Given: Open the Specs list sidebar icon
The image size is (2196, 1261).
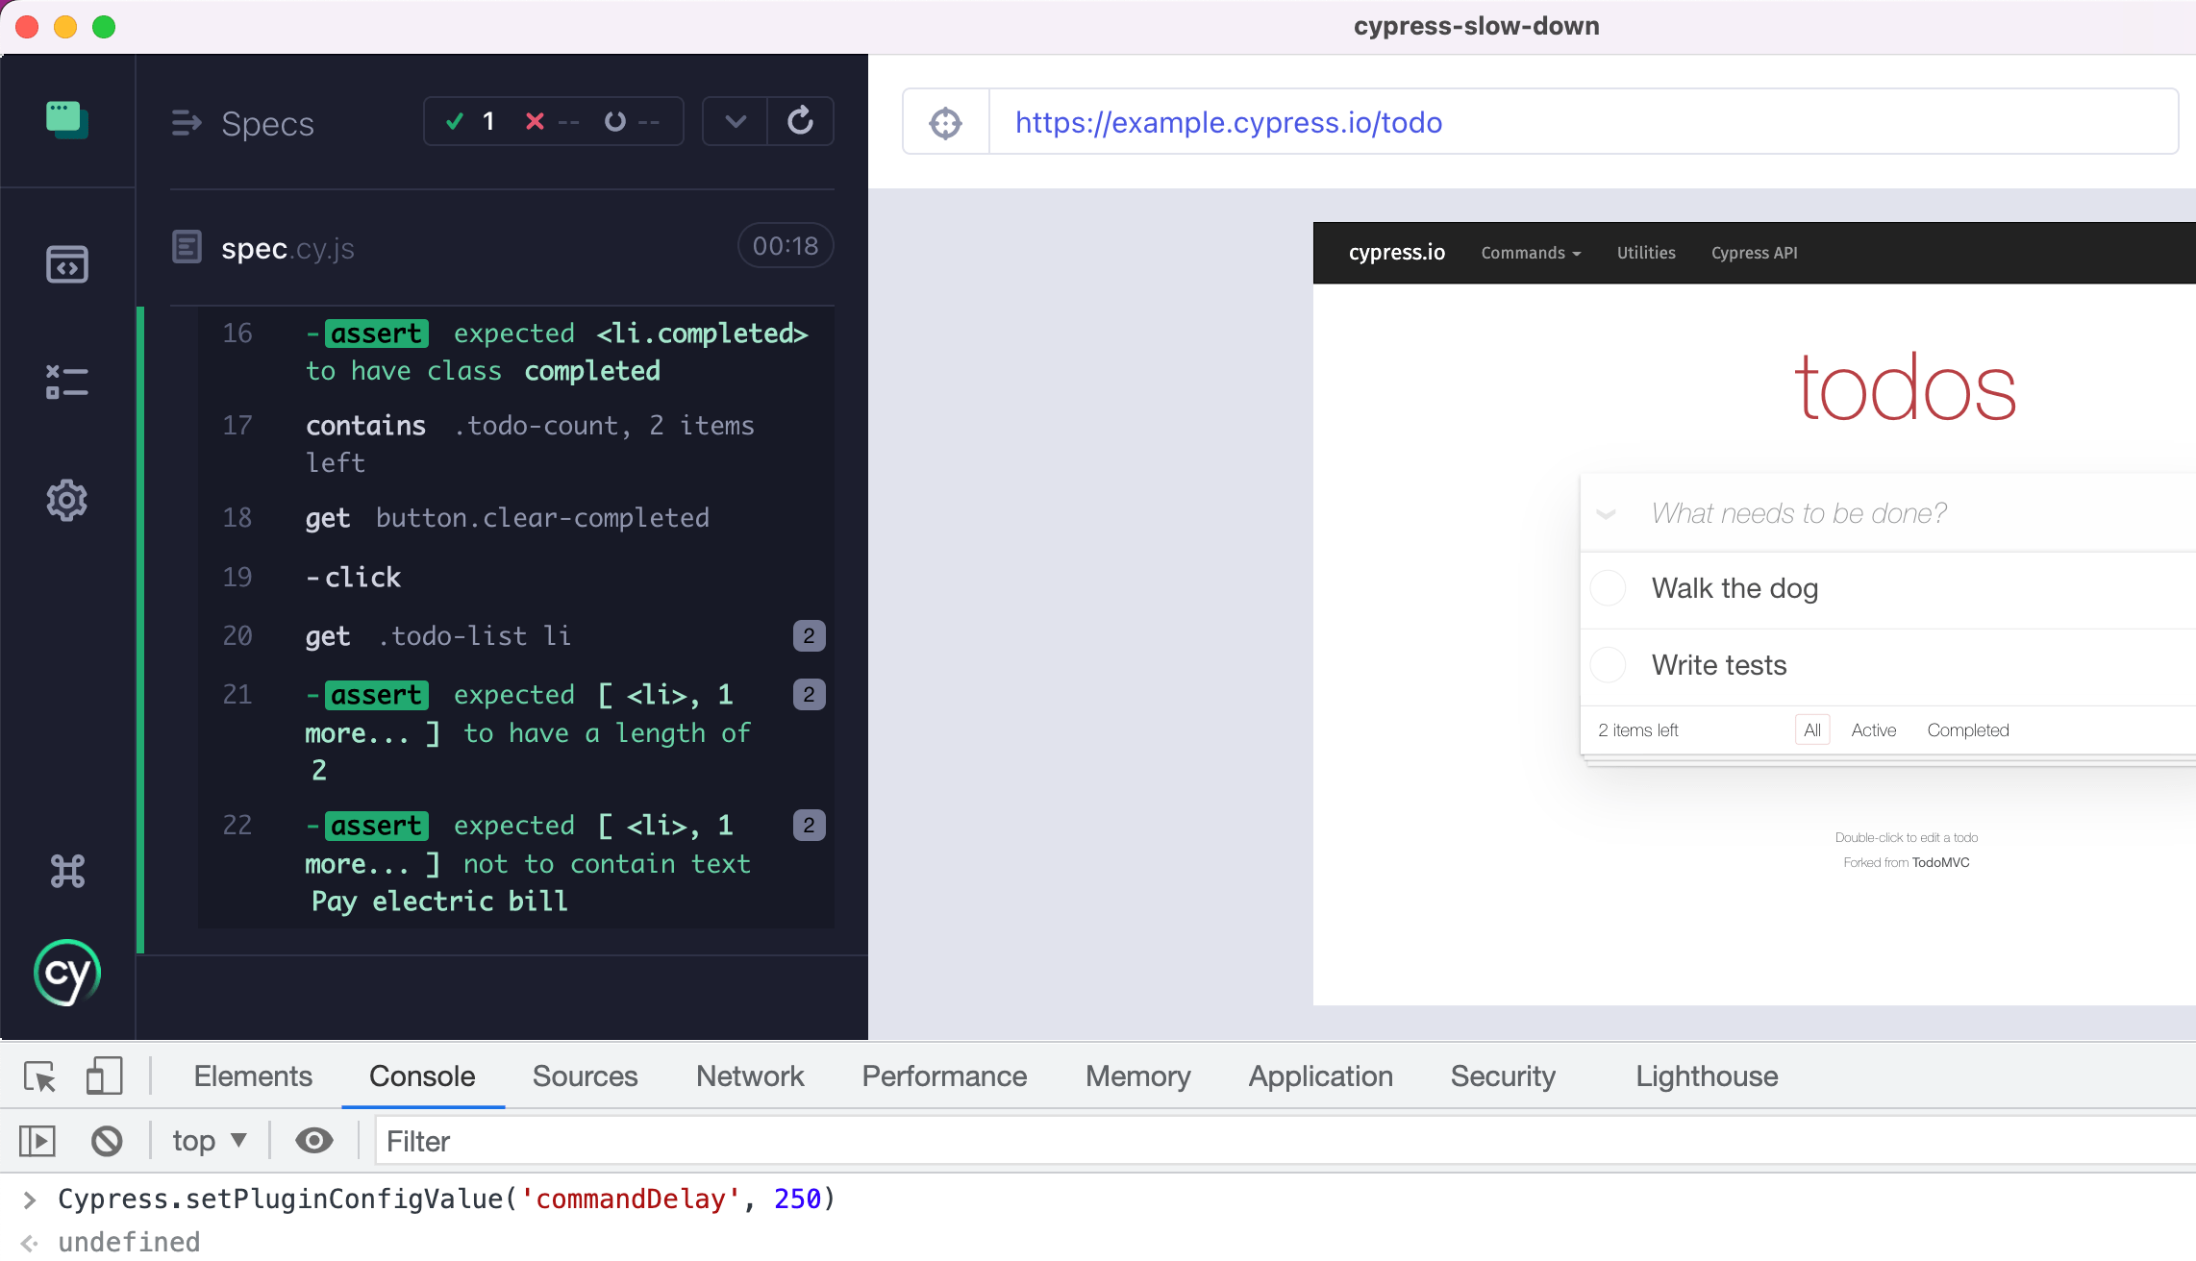Looking at the screenshot, I should pos(66,264).
